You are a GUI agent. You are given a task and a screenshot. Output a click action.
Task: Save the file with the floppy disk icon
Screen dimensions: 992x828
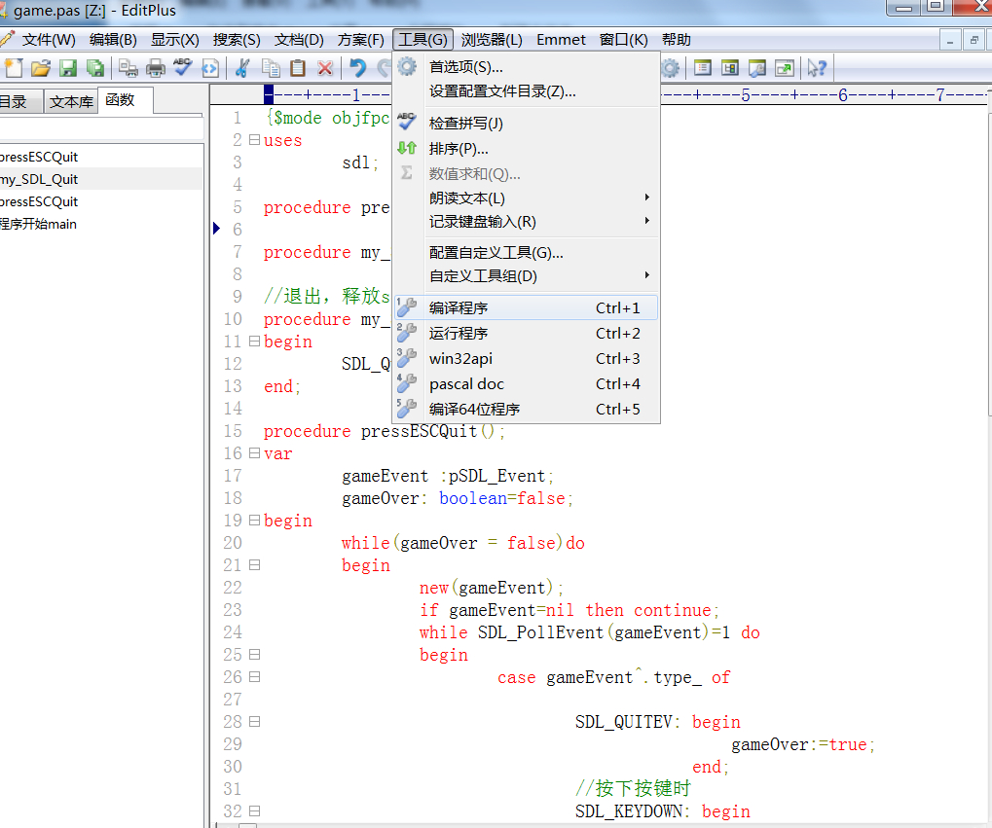coord(67,68)
